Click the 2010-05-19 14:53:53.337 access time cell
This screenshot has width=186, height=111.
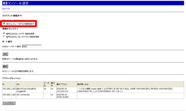67,90
